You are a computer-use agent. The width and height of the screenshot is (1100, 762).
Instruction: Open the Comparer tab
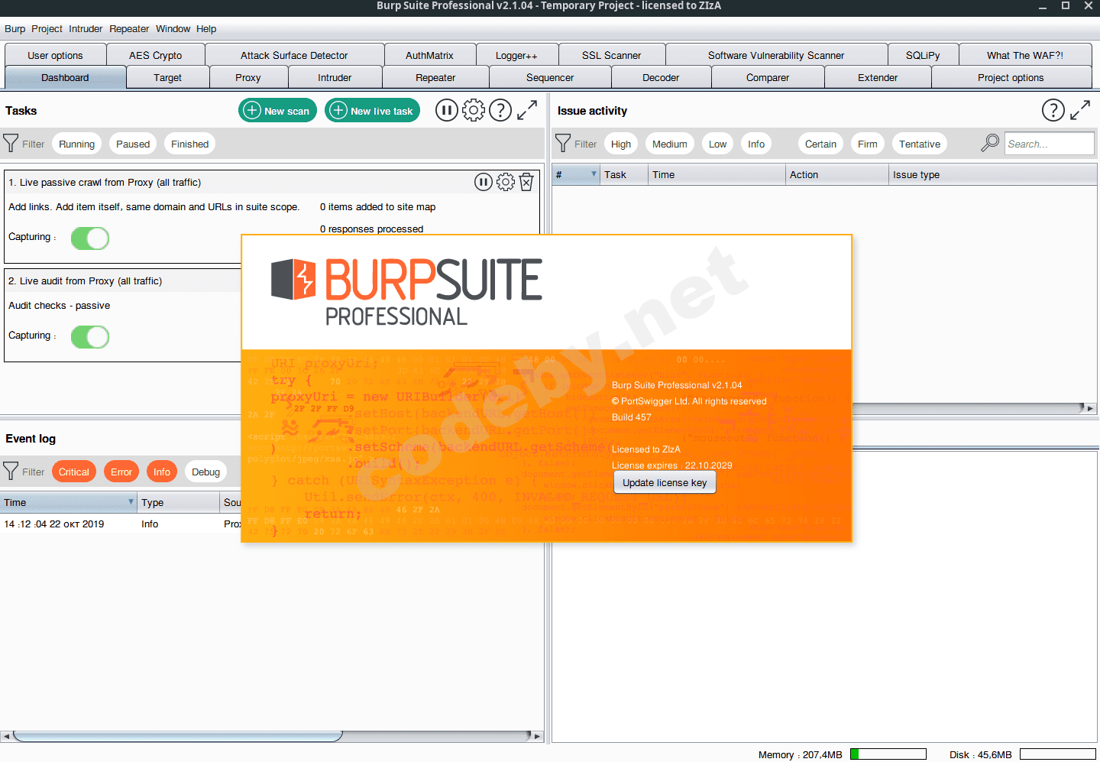(x=768, y=77)
